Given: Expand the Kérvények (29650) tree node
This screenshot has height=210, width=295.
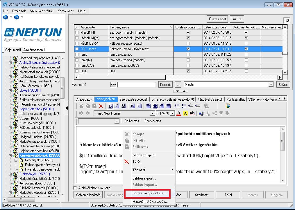Looking at the screenshot, I should pos(16,160).
